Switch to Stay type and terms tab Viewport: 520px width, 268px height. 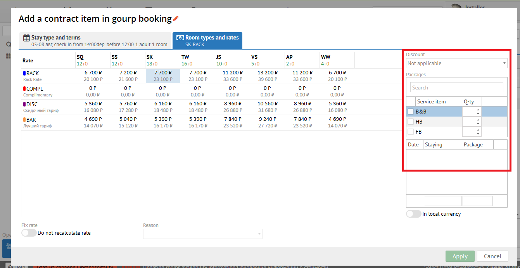pos(95,41)
